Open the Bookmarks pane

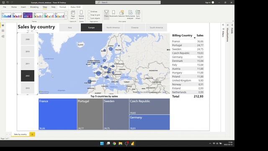[x=113, y=13]
